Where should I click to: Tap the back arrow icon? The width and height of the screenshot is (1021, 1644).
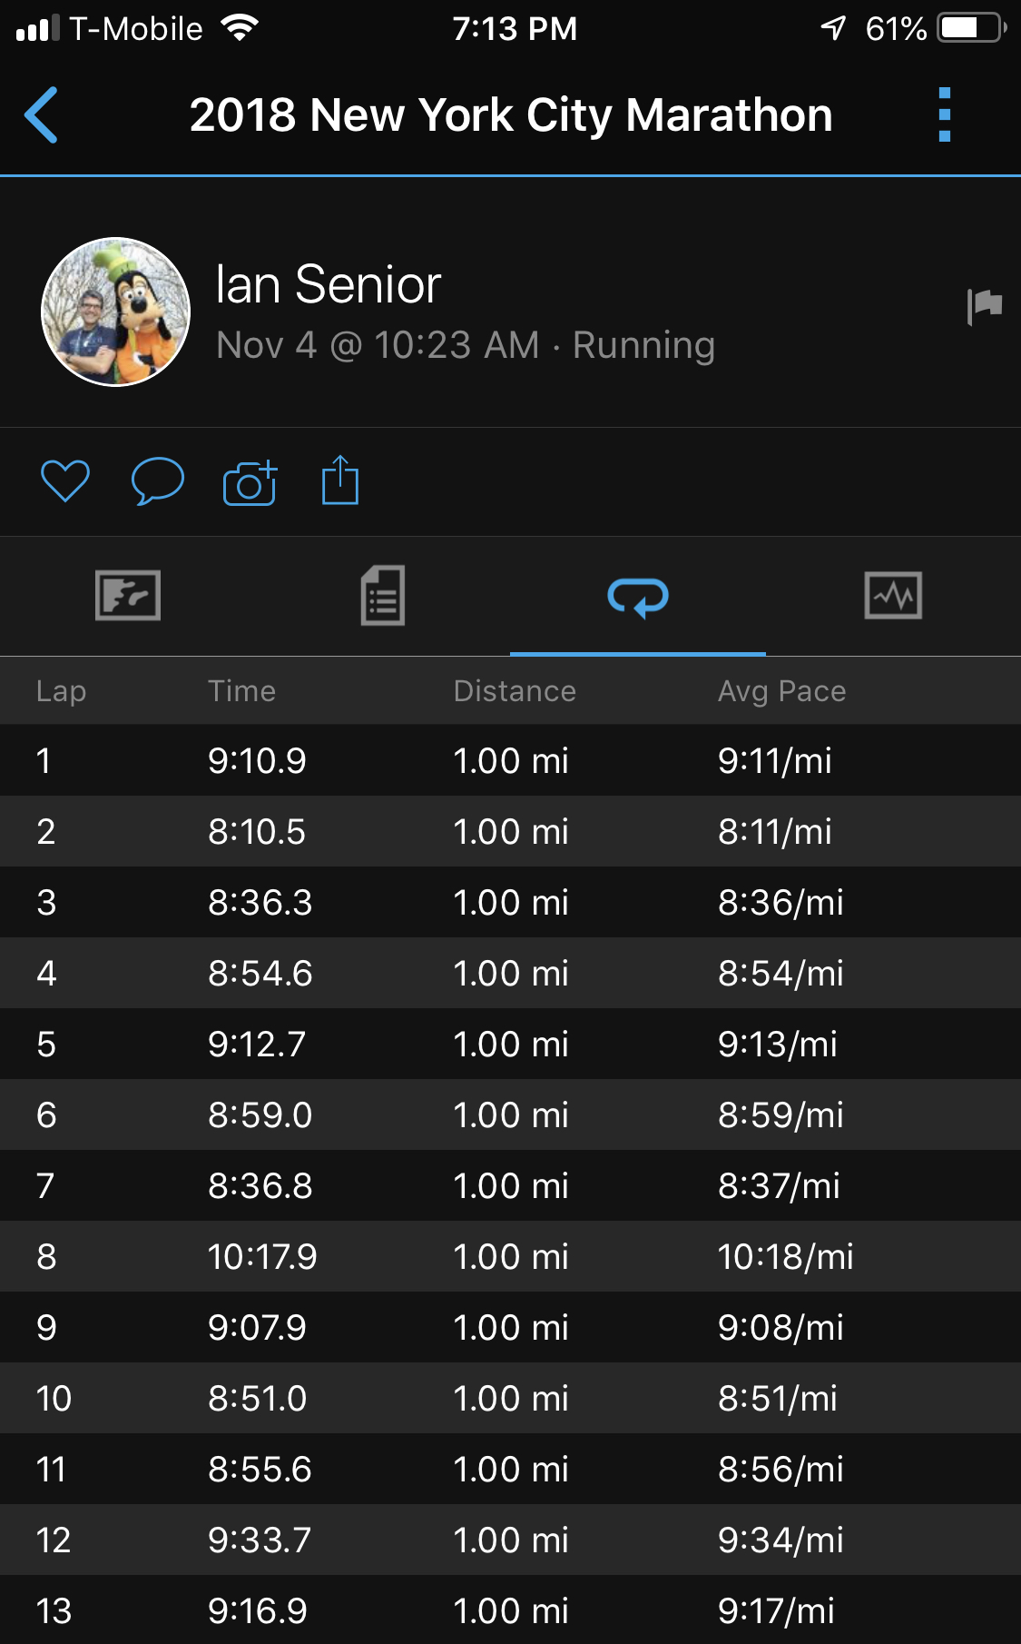42,115
